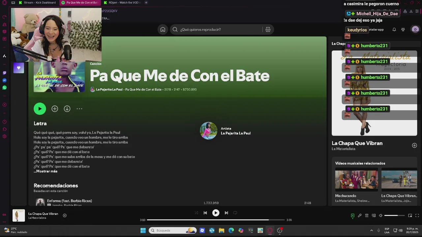
Task: Open the weather widget 27°C Parc. nublado
Action: [x=15, y=230]
